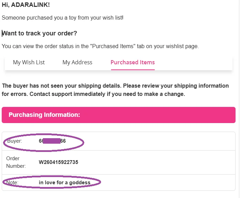This screenshot has height=198, width=240.
Task: Click the redacted buyer ID value
Action: click(x=52, y=141)
